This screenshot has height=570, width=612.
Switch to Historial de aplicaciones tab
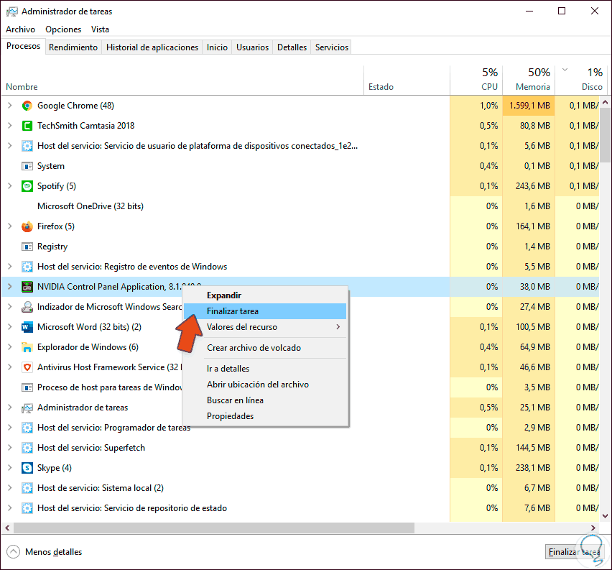(152, 47)
